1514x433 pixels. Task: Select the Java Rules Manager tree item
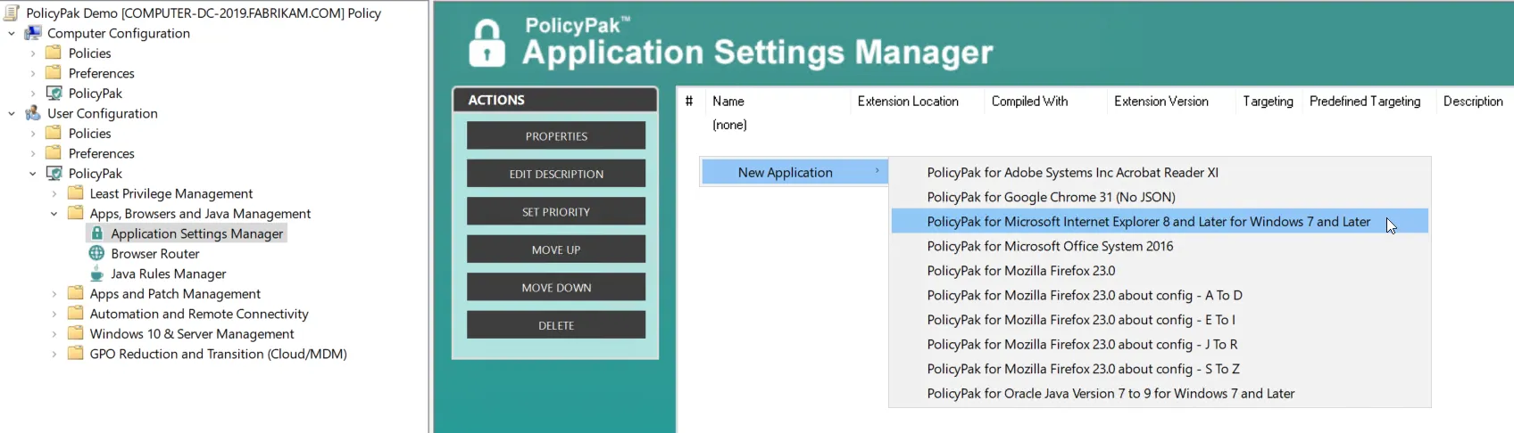169,274
